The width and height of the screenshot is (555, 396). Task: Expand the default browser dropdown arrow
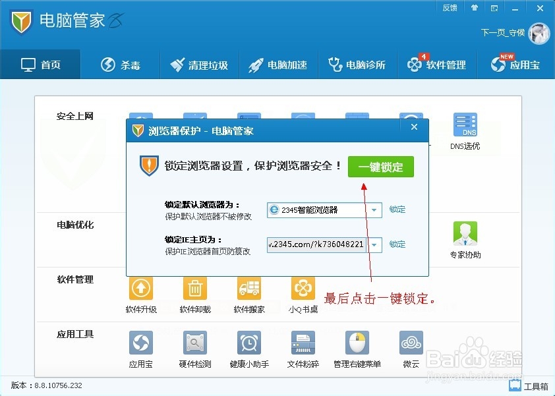tap(374, 210)
